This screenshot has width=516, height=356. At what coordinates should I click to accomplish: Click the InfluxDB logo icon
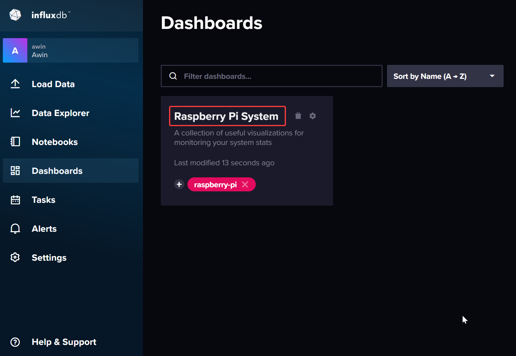[x=15, y=15]
